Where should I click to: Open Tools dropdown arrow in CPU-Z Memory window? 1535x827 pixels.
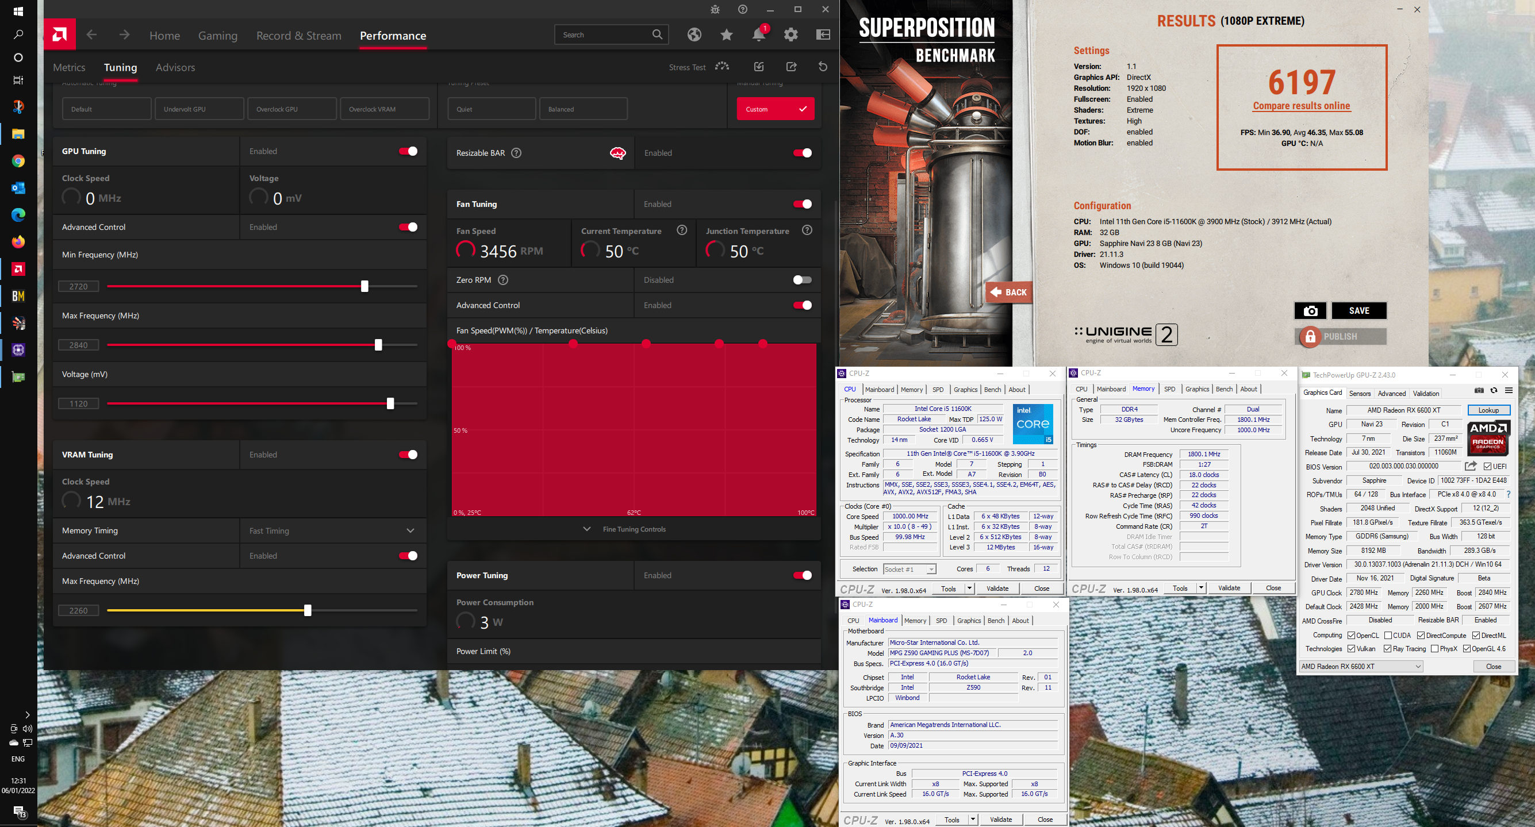1201,588
